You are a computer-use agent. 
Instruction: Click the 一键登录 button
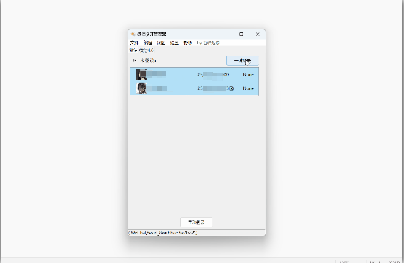242,61
